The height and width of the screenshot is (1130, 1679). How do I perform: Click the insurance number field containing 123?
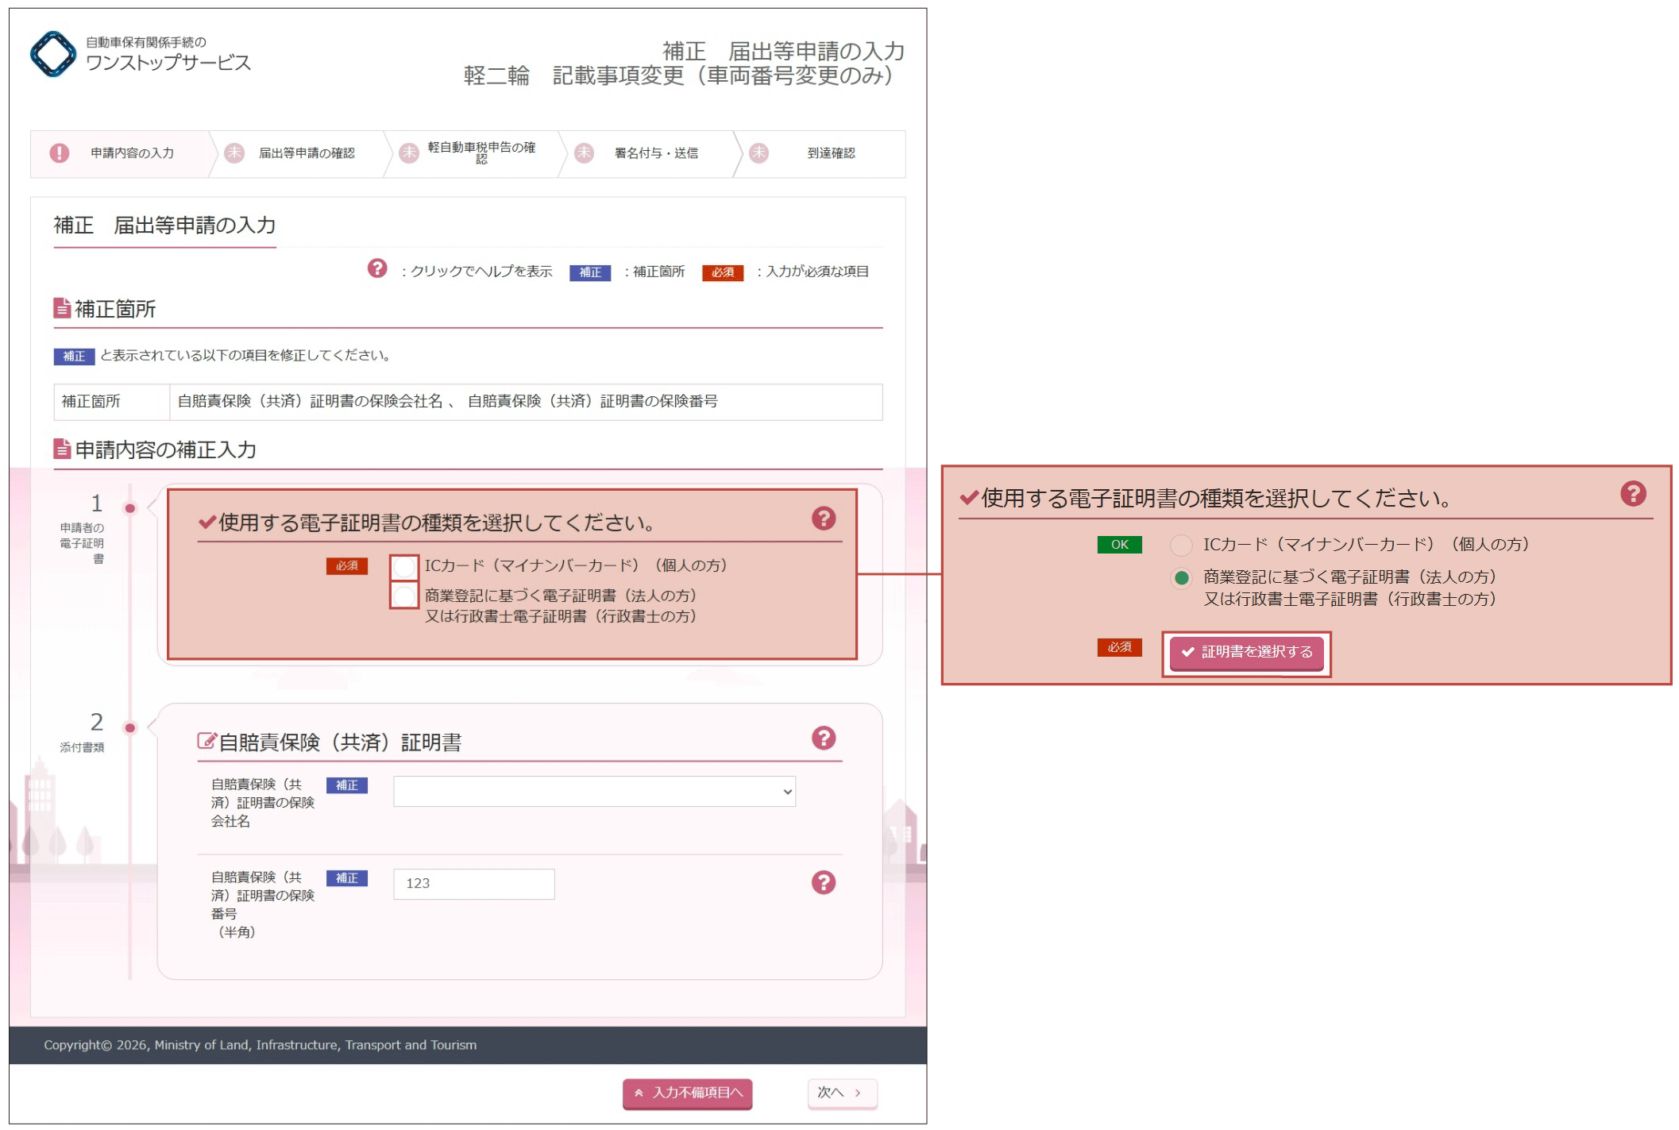click(474, 884)
